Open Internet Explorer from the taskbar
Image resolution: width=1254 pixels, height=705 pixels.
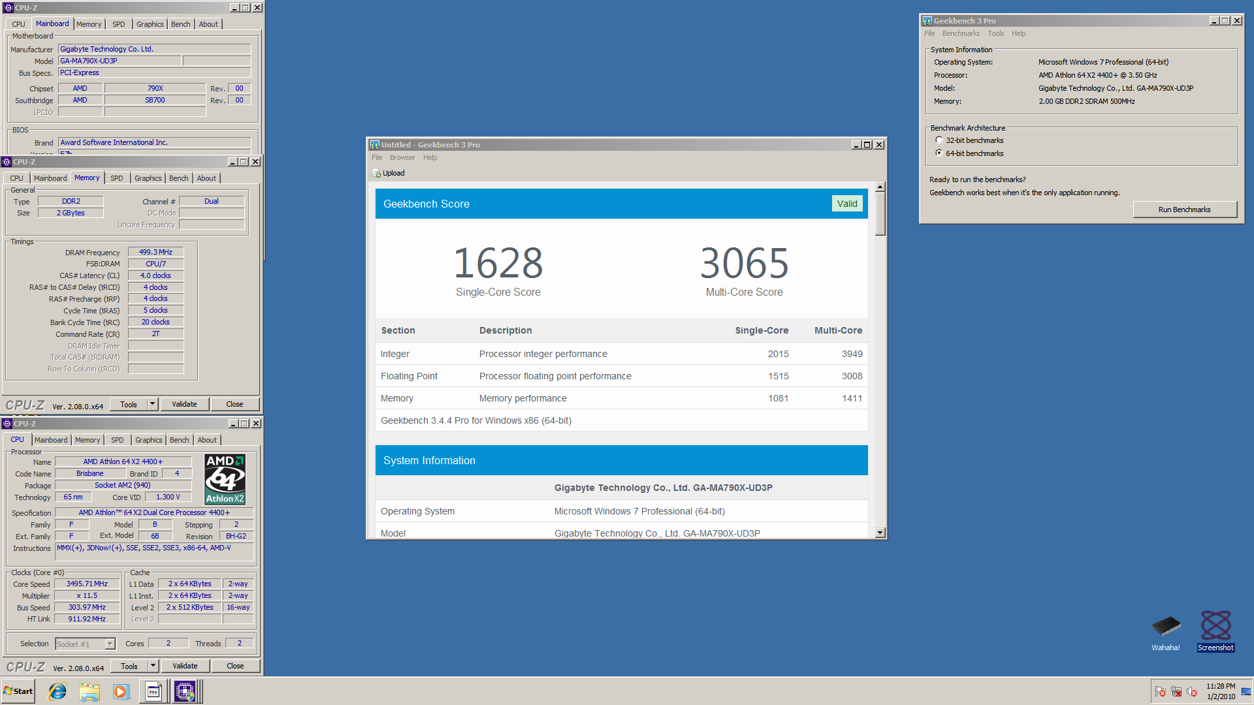pos(57,691)
